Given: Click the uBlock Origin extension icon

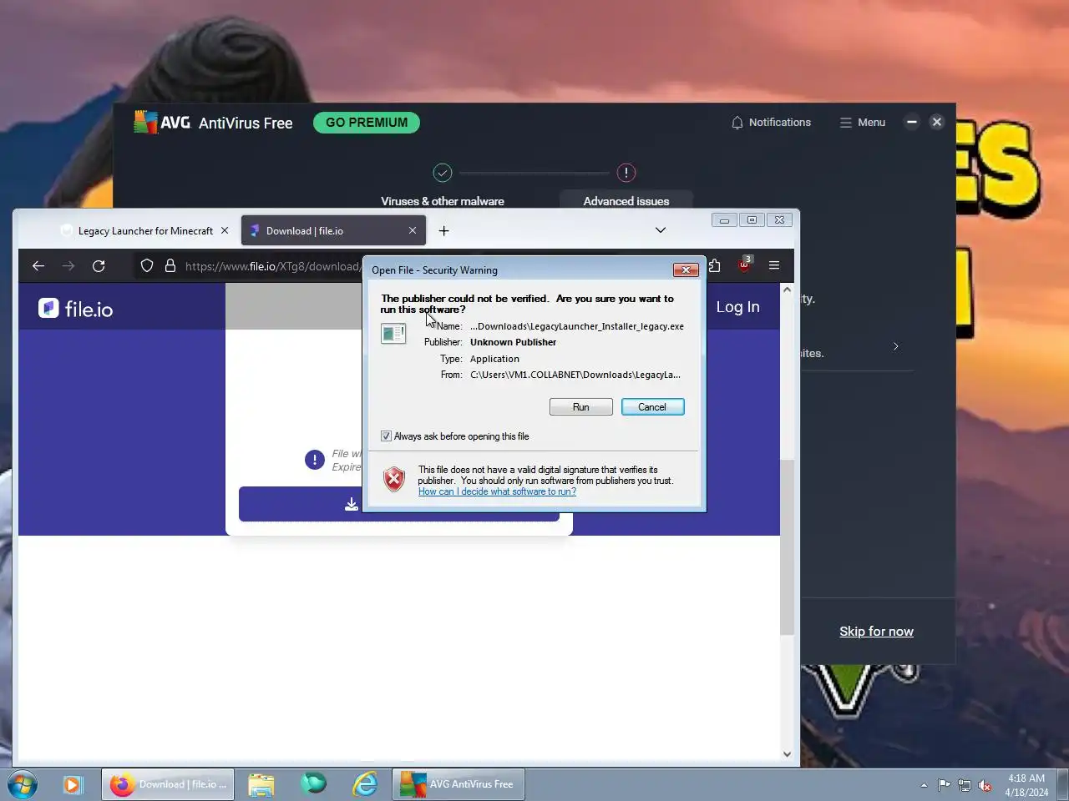Looking at the screenshot, I should pos(744,264).
